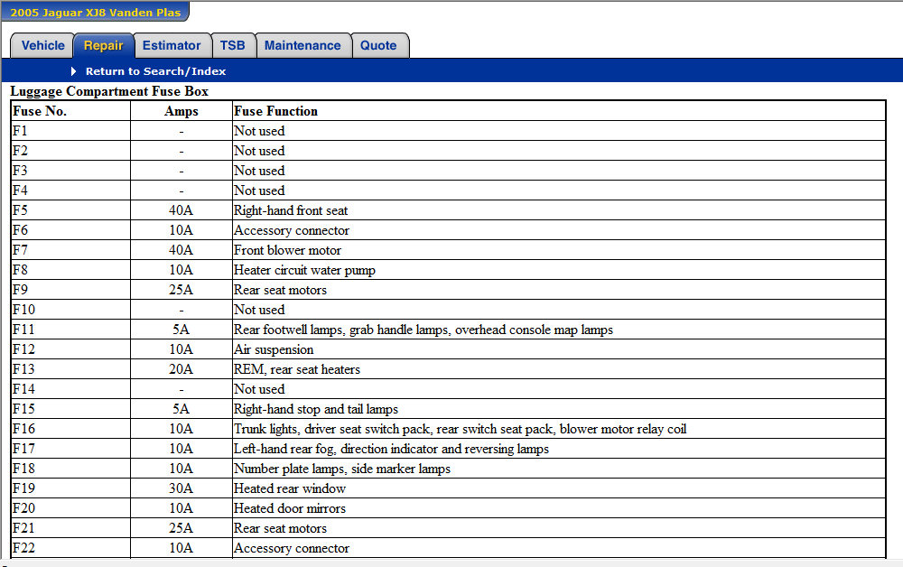Open the Quote tab
The width and height of the screenshot is (903, 567).
pos(378,45)
